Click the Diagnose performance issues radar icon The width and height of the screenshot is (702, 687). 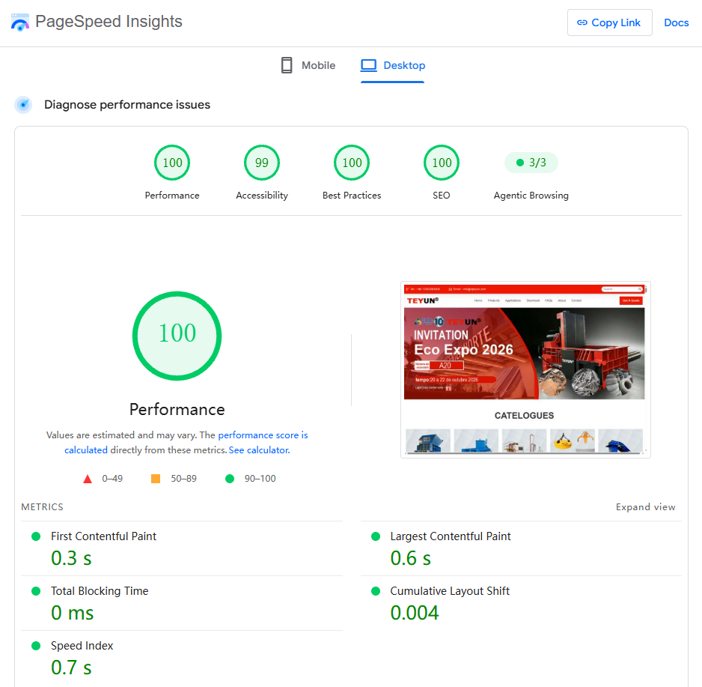pyautogui.click(x=23, y=105)
